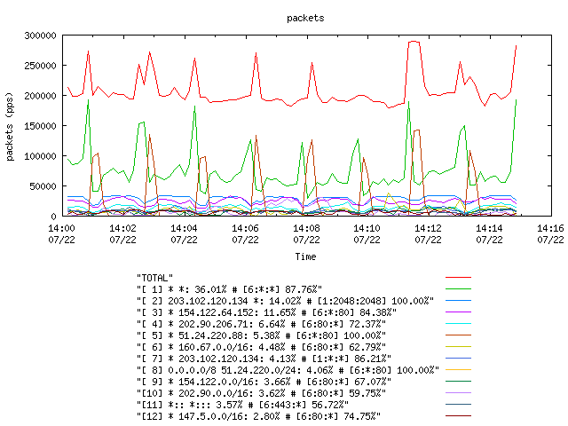Click the 14:12 07/22 time label
The height and width of the screenshot is (426, 568).
[x=428, y=234]
